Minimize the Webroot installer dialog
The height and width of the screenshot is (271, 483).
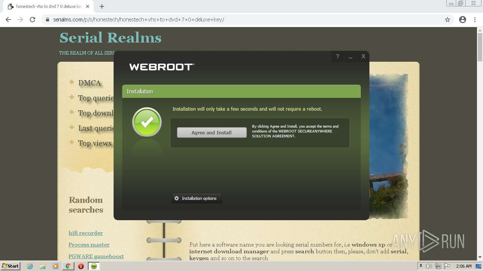tap(351, 56)
